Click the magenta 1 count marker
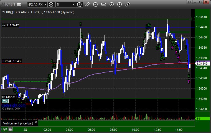Screen dimensions: 211x133 172,48
